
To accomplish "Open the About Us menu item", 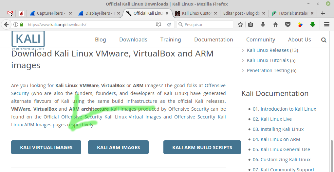I will click(300, 40).
